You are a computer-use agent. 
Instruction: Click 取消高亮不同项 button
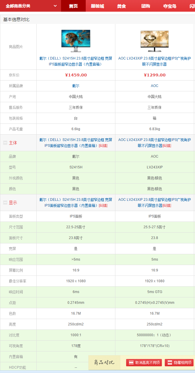tap(144, 362)
